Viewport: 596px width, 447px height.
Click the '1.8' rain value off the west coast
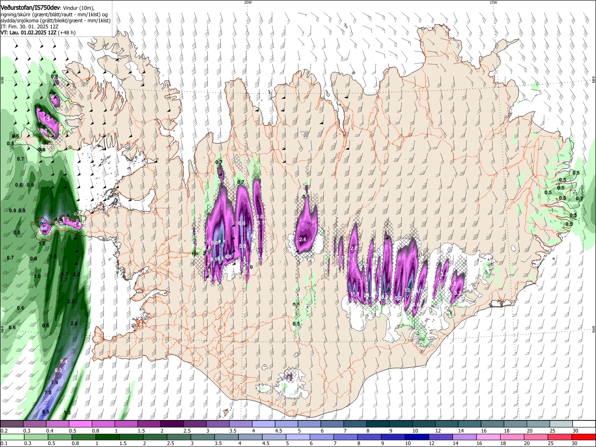coord(53,256)
